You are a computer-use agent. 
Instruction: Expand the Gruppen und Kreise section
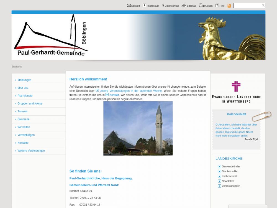30,103
